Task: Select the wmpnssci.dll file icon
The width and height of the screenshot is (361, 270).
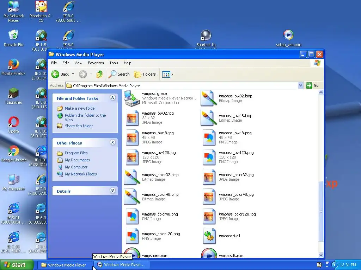Action: coord(209,236)
